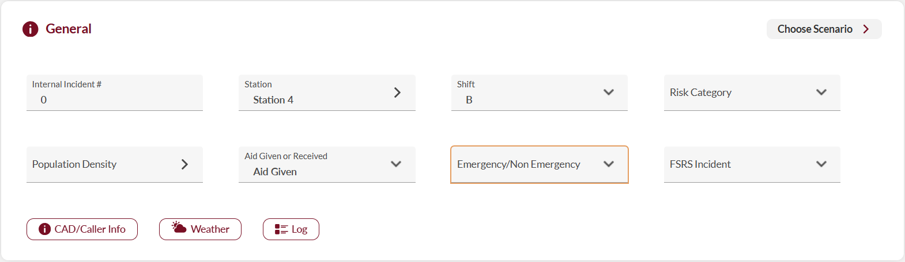Click the red General info icon
The height and width of the screenshot is (262, 905).
pos(30,29)
